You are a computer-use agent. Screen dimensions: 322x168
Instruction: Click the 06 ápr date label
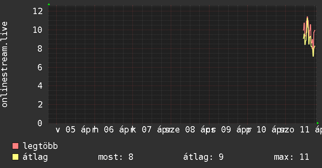(x=116, y=130)
